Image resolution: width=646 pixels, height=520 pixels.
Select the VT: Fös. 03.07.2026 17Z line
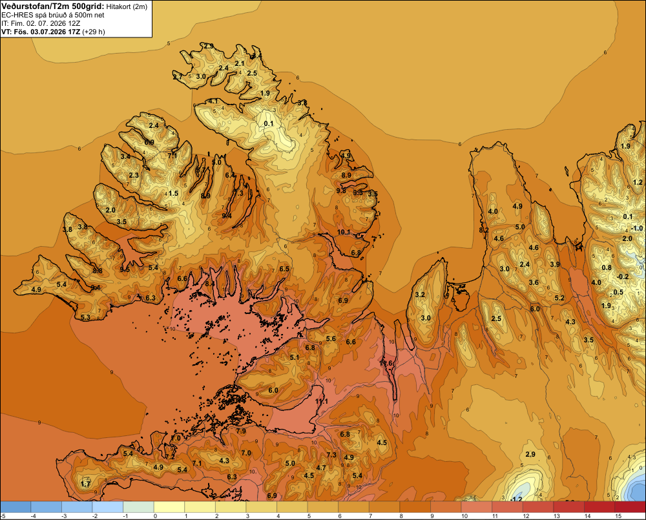(53, 32)
